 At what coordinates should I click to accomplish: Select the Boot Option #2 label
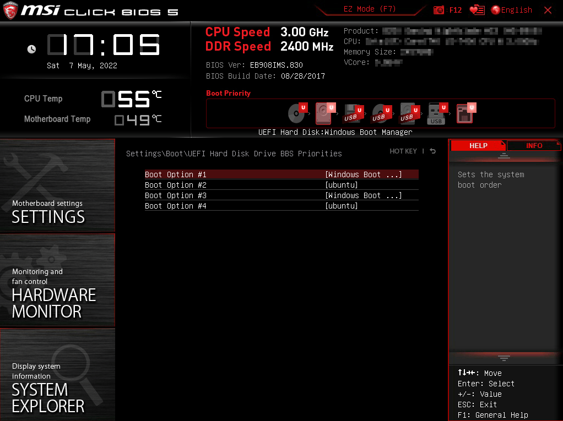[x=176, y=185]
